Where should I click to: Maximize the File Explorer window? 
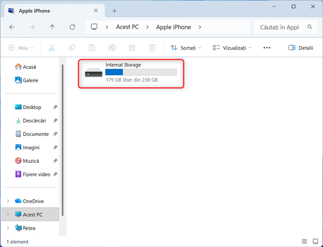click(293, 6)
